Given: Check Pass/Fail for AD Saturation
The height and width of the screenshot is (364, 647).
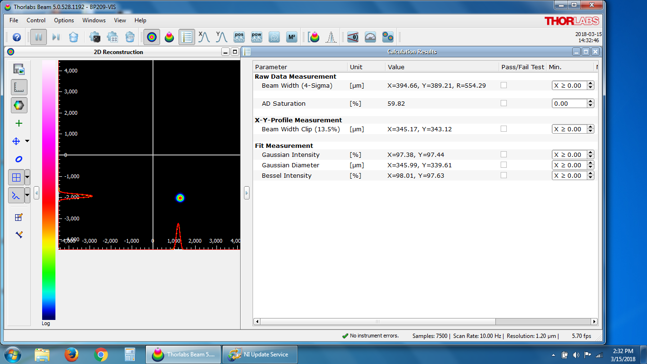Looking at the screenshot, I should pos(503,103).
